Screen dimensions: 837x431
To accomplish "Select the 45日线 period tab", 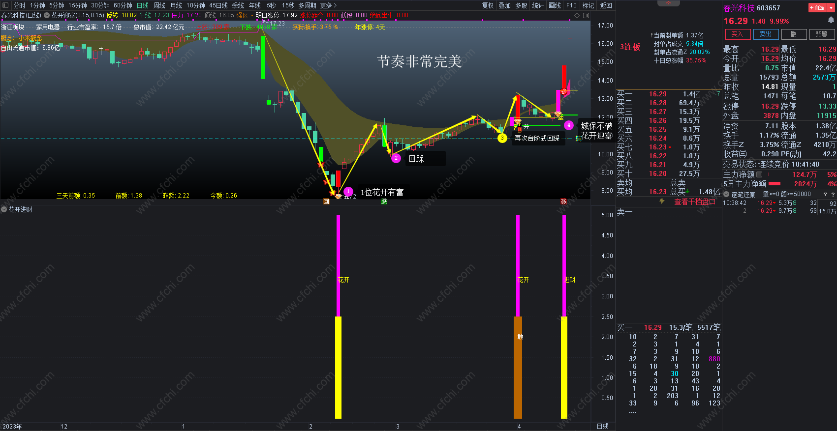I will click(218, 5).
